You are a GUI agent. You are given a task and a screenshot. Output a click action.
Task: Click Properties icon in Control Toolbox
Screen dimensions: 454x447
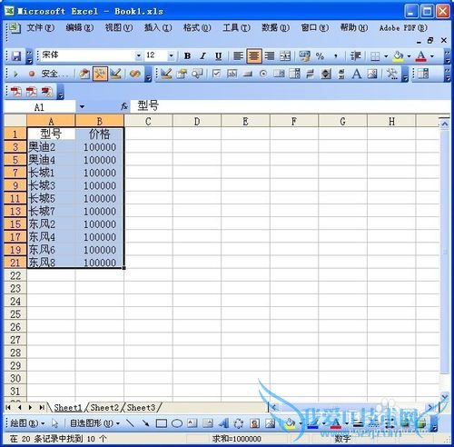tap(182, 74)
